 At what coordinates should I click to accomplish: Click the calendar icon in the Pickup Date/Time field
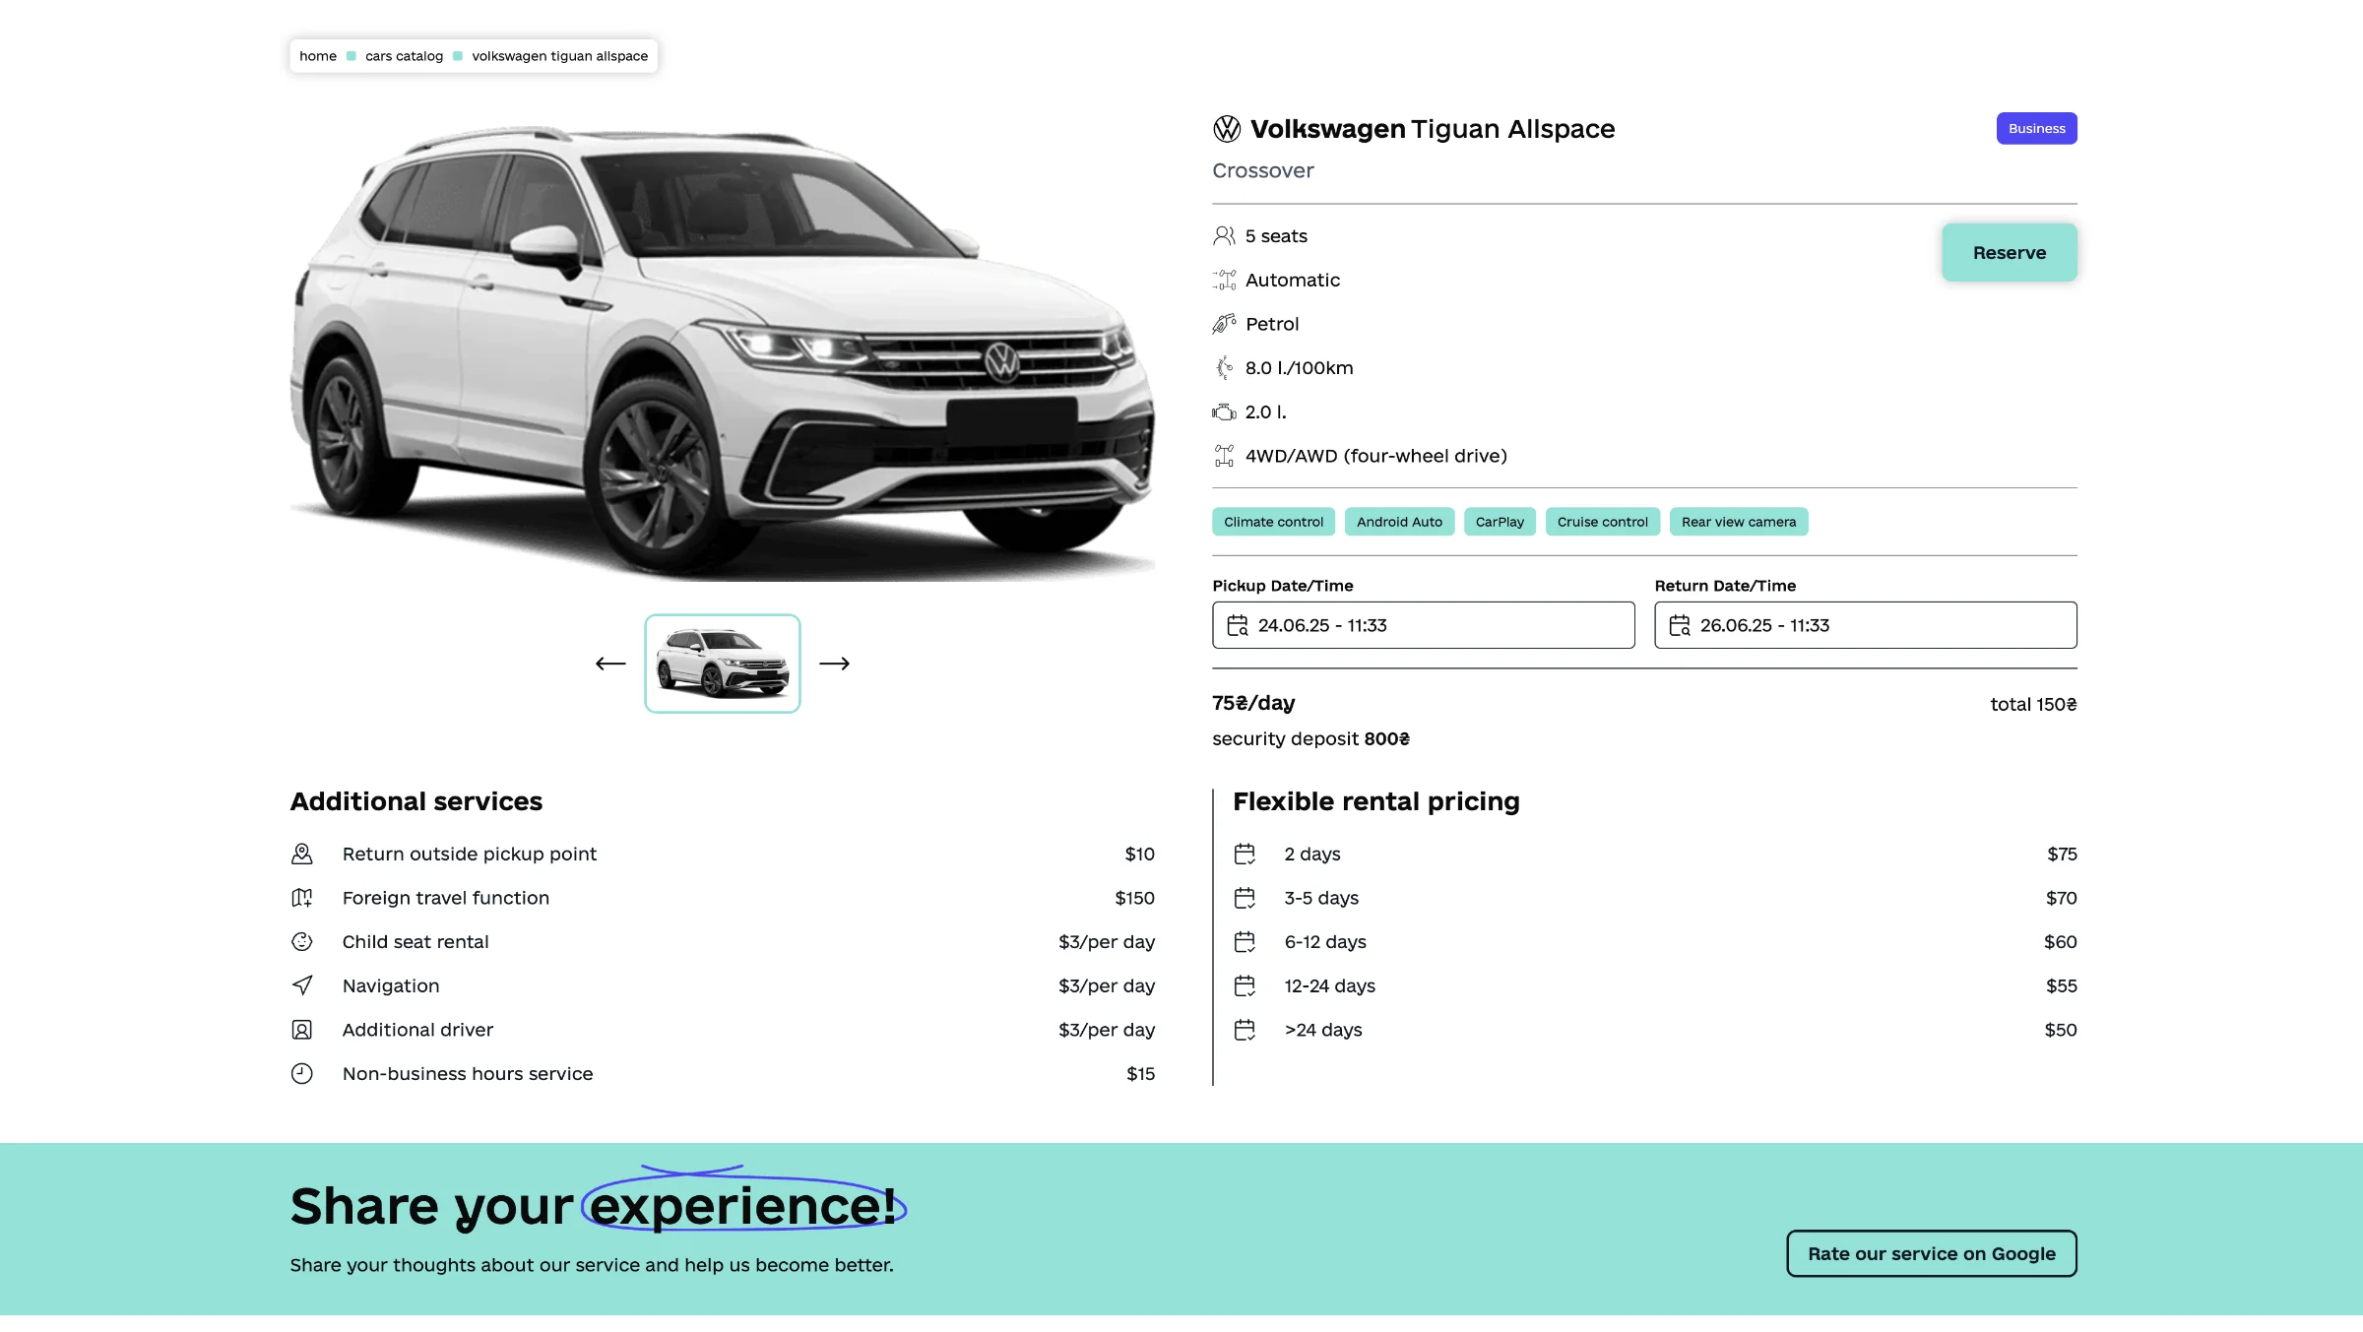click(x=1237, y=625)
